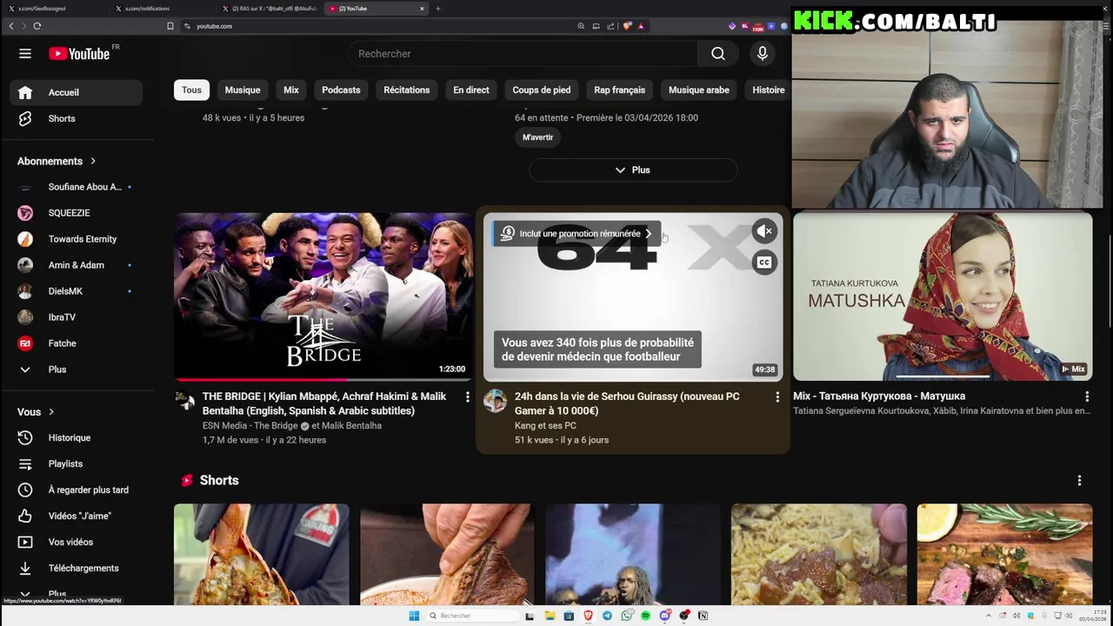Reload the page in browser toolbar
The height and width of the screenshot is (626, 1113).
pyautogui.click(x=37, y=26)
